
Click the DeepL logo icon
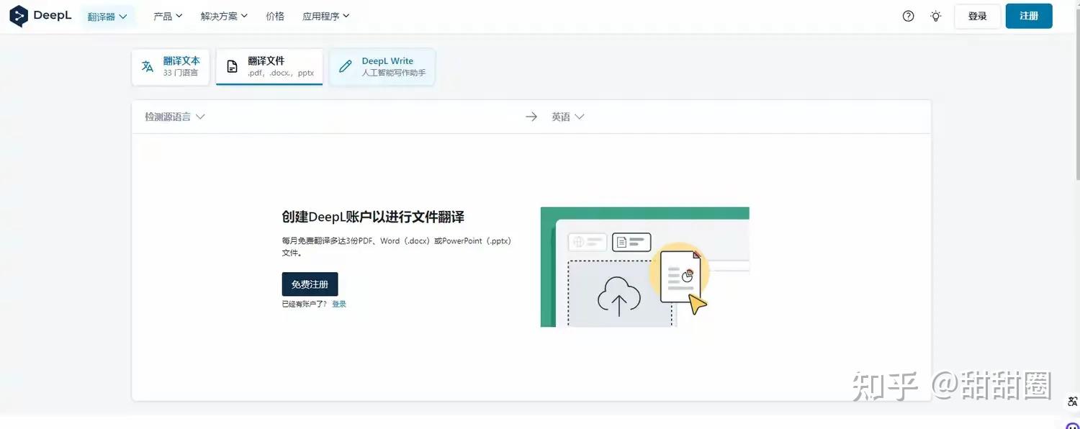coord(19,16)
